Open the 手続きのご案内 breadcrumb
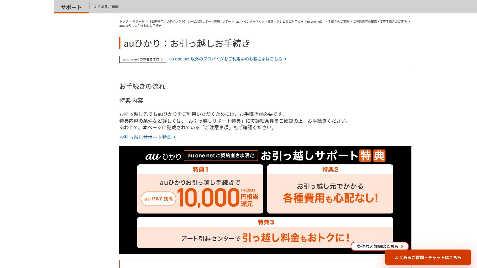The image size is (477, 268). 338,21
